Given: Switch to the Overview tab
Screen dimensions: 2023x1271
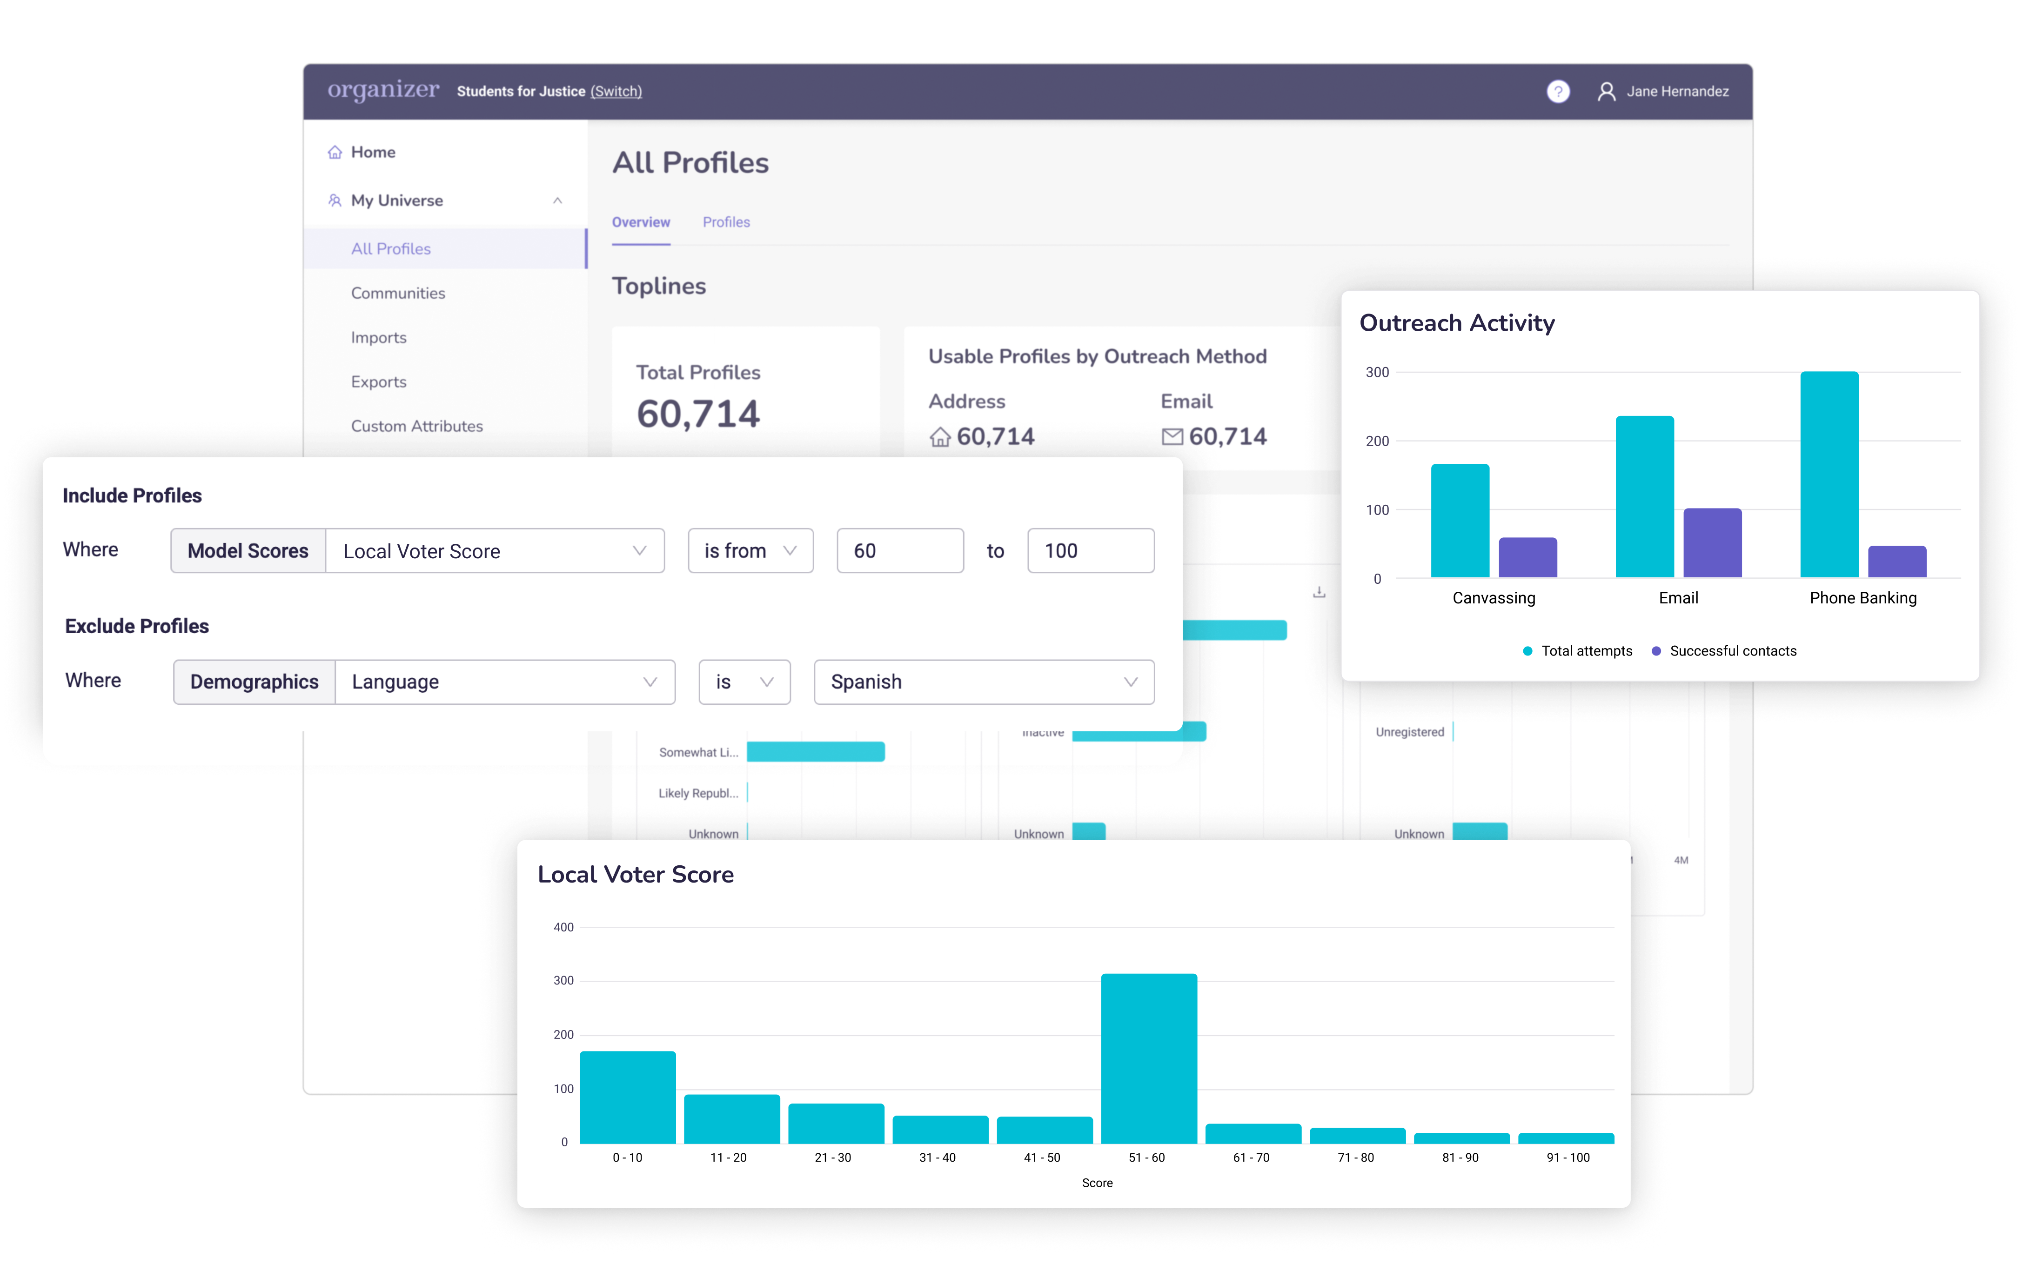Looking at the screenshot, I should [640, 223].
